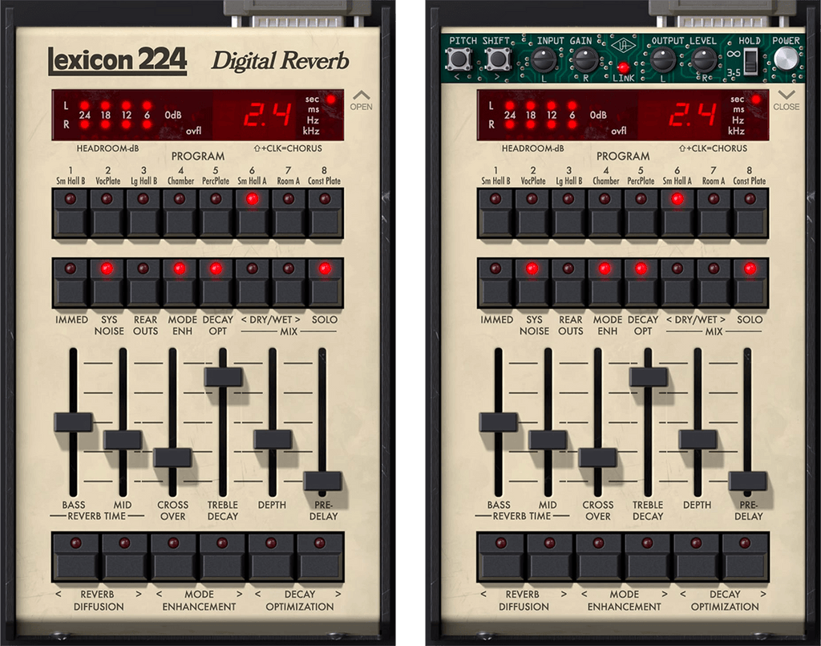Decrease DECAY OPTIMIZATION on left unit

271,557
